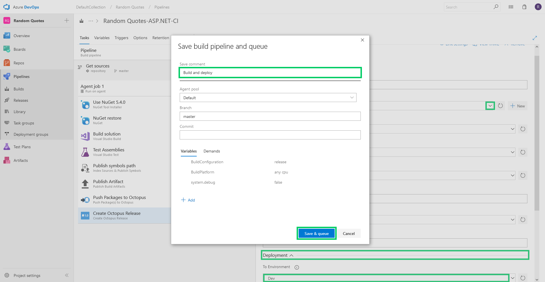This screenshot has height=282, width=545.
Task: Open DefaultCollection breadcrumb
Action: pyautogui.click(x=91, y=7)
